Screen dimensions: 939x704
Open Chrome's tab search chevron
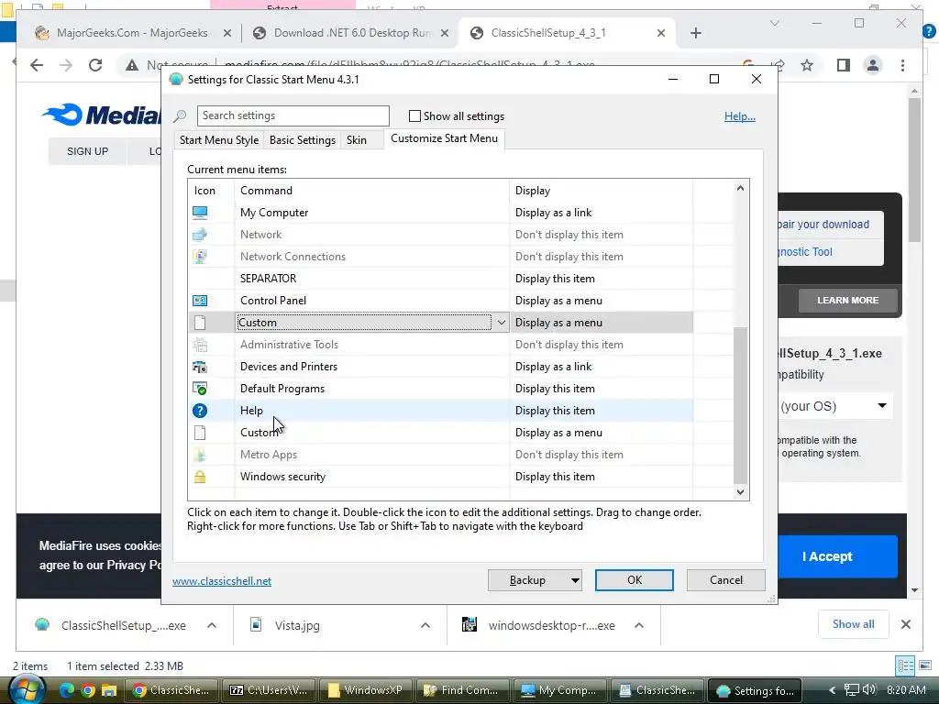pyautogui.click(x=774, y=23)
